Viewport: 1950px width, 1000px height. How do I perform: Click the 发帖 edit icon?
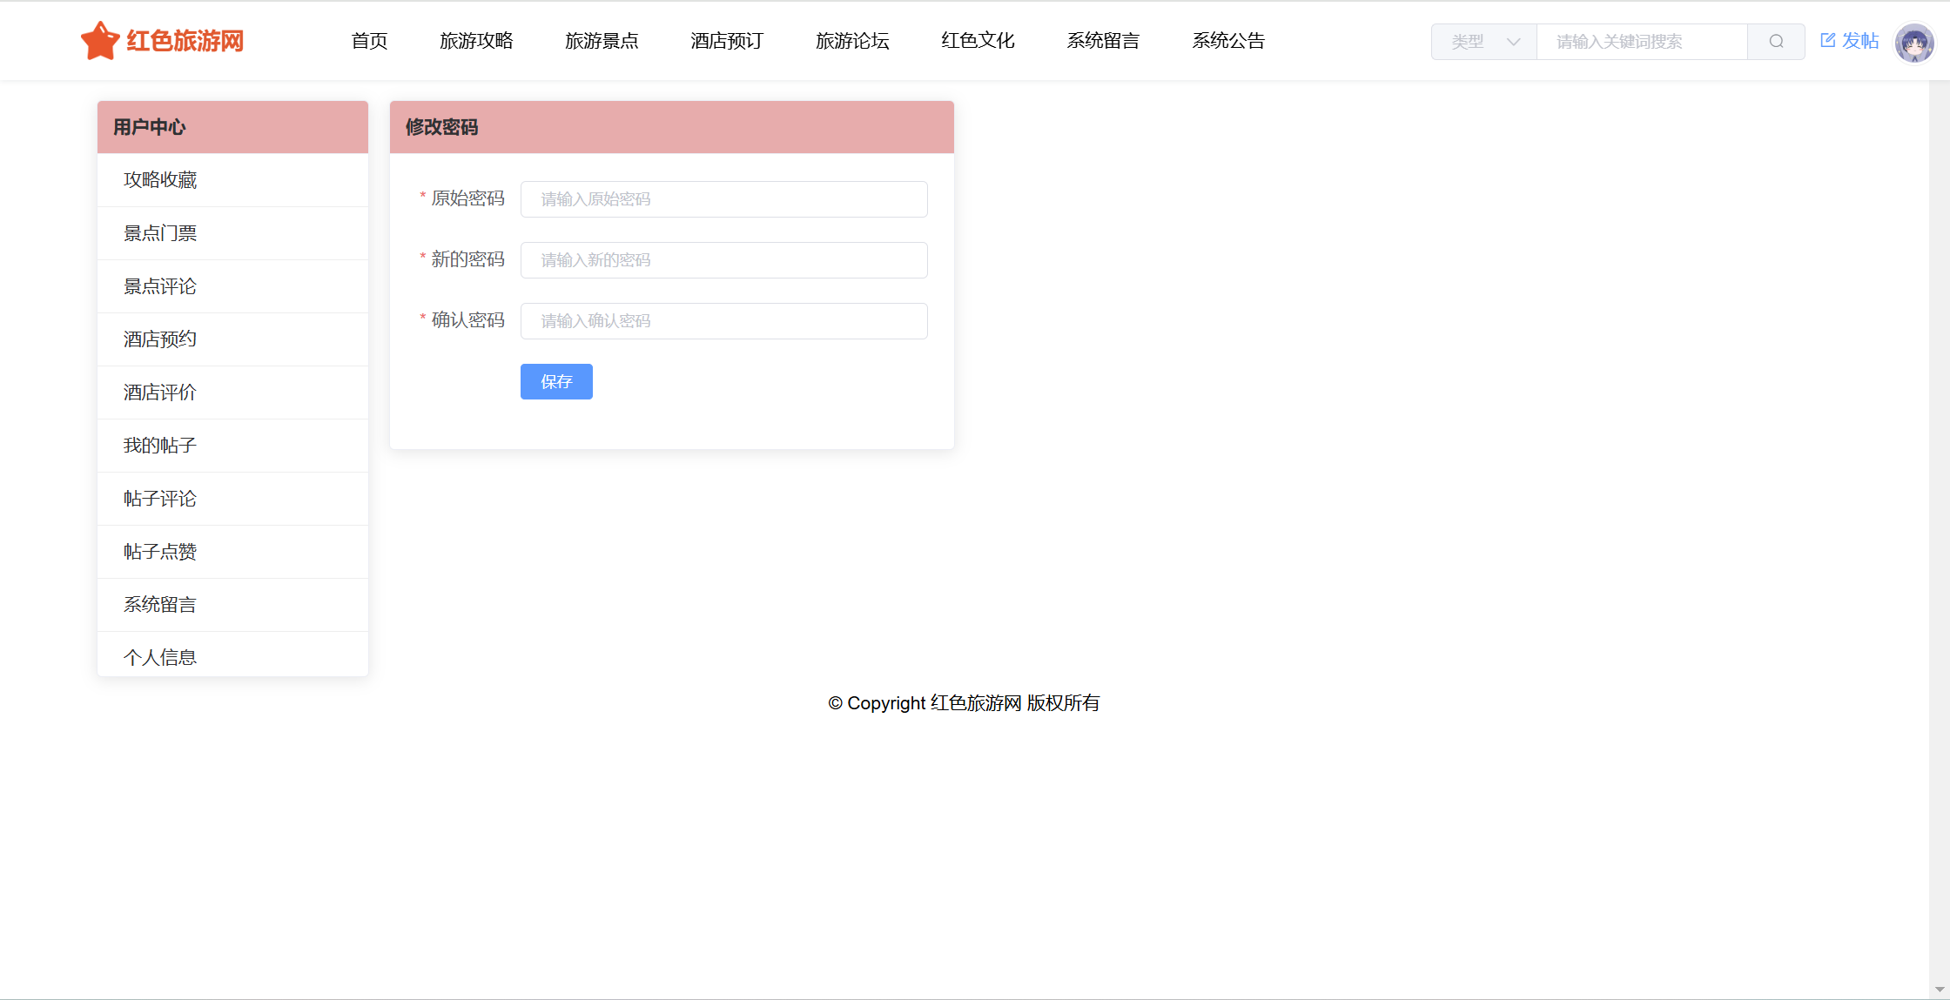tap(1827, 40)
